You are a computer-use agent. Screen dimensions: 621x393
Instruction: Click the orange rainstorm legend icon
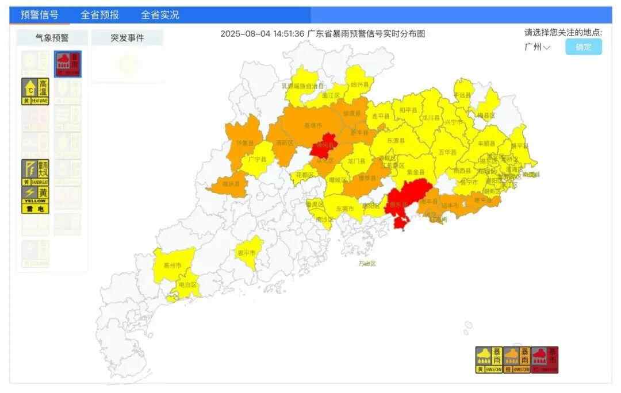coord(516,360)
